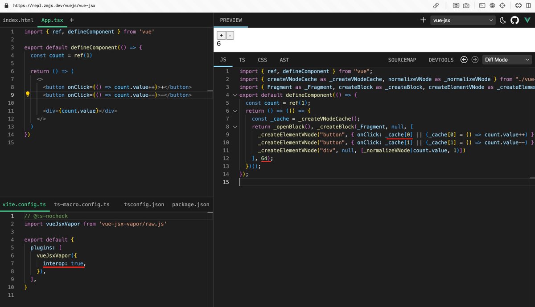
Task: Click the value '64' on output line 12
Action: click(x=264, y=158)
